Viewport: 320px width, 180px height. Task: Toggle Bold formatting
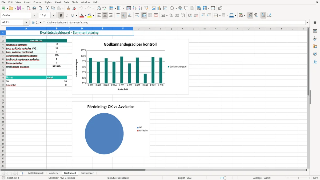point(61,15)
